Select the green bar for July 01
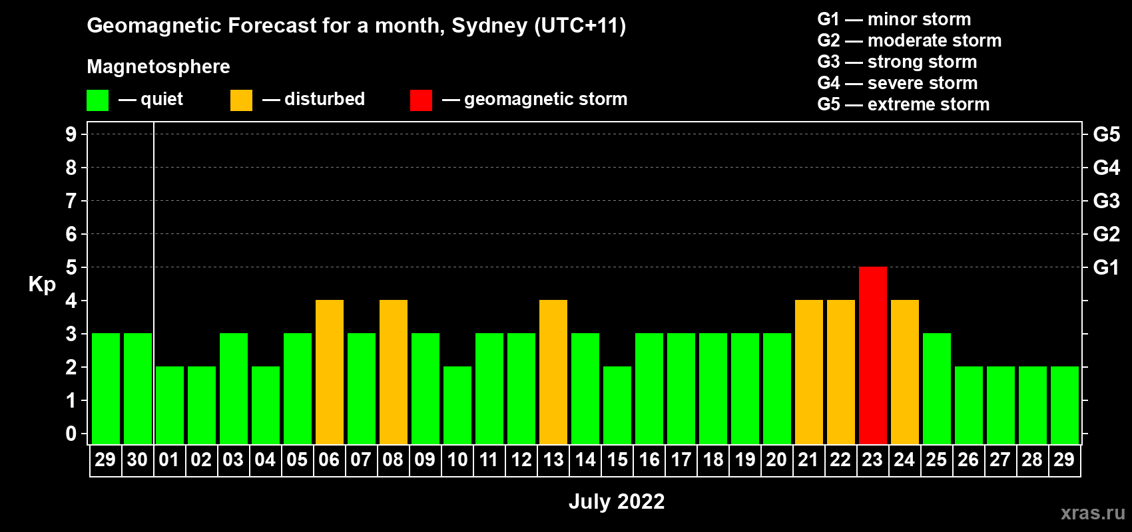 (x=170, y=405)
